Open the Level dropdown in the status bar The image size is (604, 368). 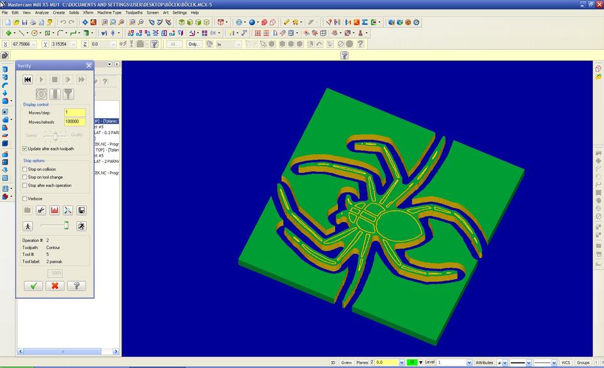pos(468,362)
